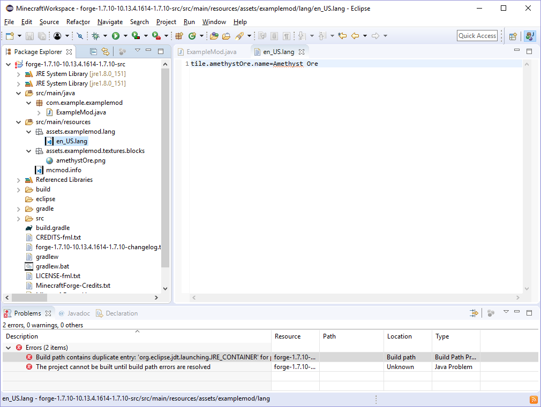Click the Open Type icon
Image resolution: width=541 pixels, height=407 pixels.
[x=214, y=36]
